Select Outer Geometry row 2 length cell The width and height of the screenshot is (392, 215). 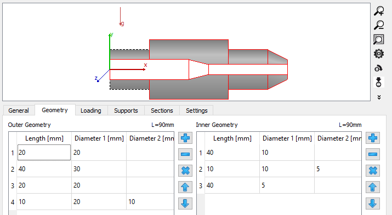44,169
